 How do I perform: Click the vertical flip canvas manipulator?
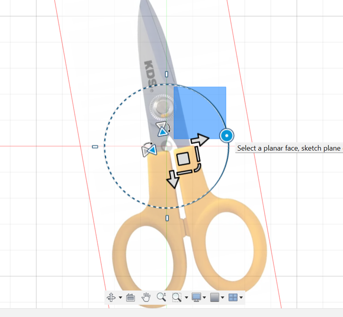tap(163, 129)
